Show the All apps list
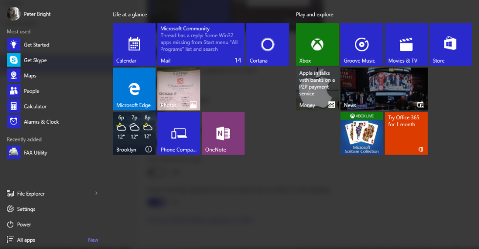The height and width of the screenshot is (249, 479). (21, 240)
